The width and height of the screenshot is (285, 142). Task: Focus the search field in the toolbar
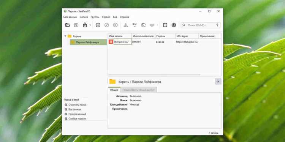click(201, 25)
